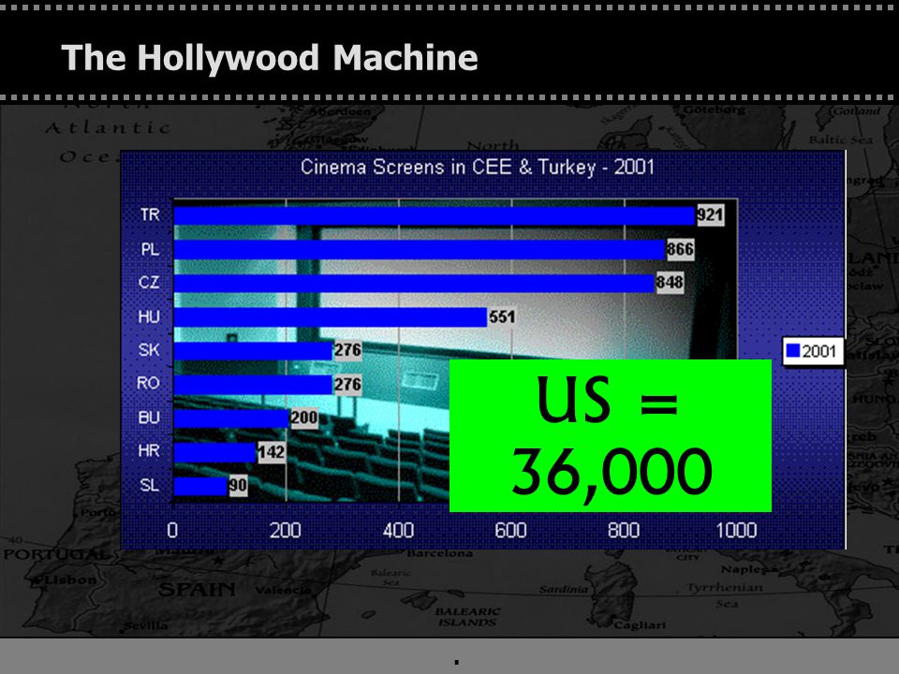Click the data label 921
The width and height of the screenshot is (899, 674).
coord(710,215)
